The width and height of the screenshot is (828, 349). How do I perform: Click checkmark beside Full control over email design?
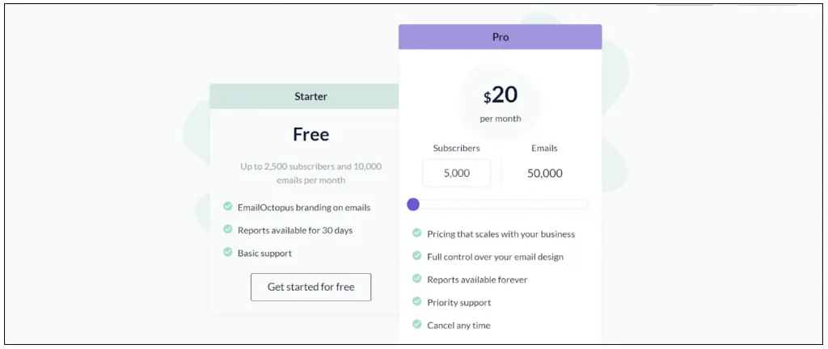[x=417, y=256]
